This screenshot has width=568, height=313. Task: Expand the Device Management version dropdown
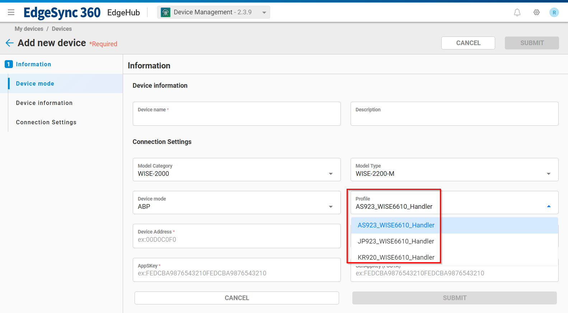pyautogui.click(x=264, y=13)
